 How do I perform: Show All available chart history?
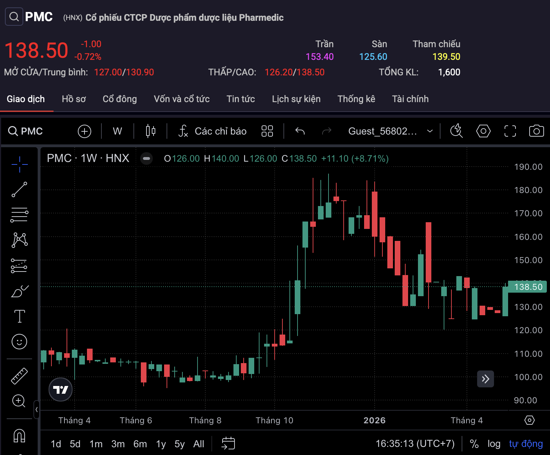pos(199,444)
